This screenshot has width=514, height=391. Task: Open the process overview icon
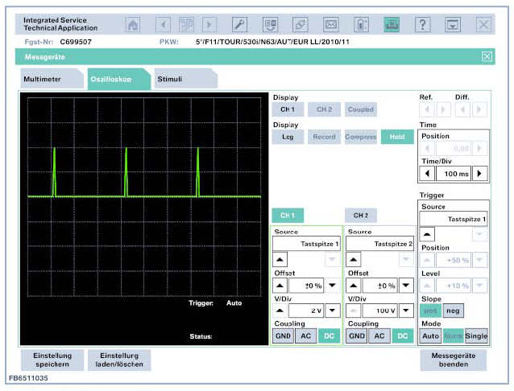pyautogui.click(x=186, y=25)
